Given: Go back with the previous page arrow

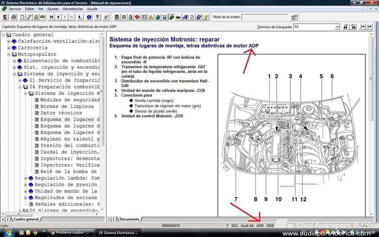Looking at the screenshot, I should point(58,17).
